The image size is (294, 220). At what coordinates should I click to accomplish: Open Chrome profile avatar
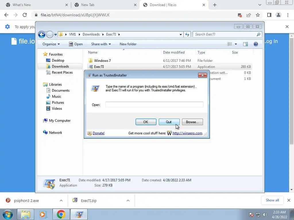(278, 15)
